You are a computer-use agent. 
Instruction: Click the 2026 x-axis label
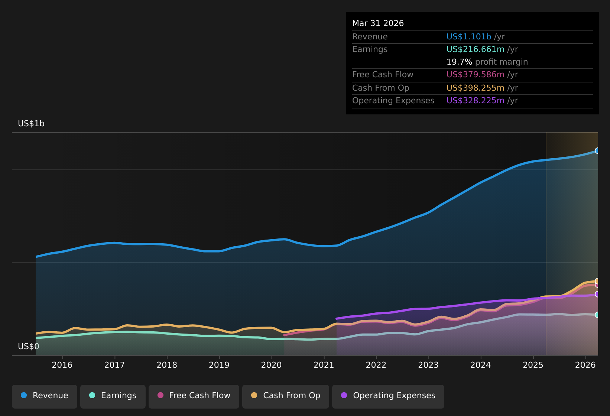[585, 365]
